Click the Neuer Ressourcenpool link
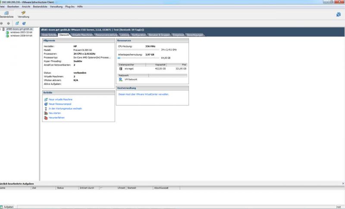This screenshot has width=345, height=209. tap(60, 104)
